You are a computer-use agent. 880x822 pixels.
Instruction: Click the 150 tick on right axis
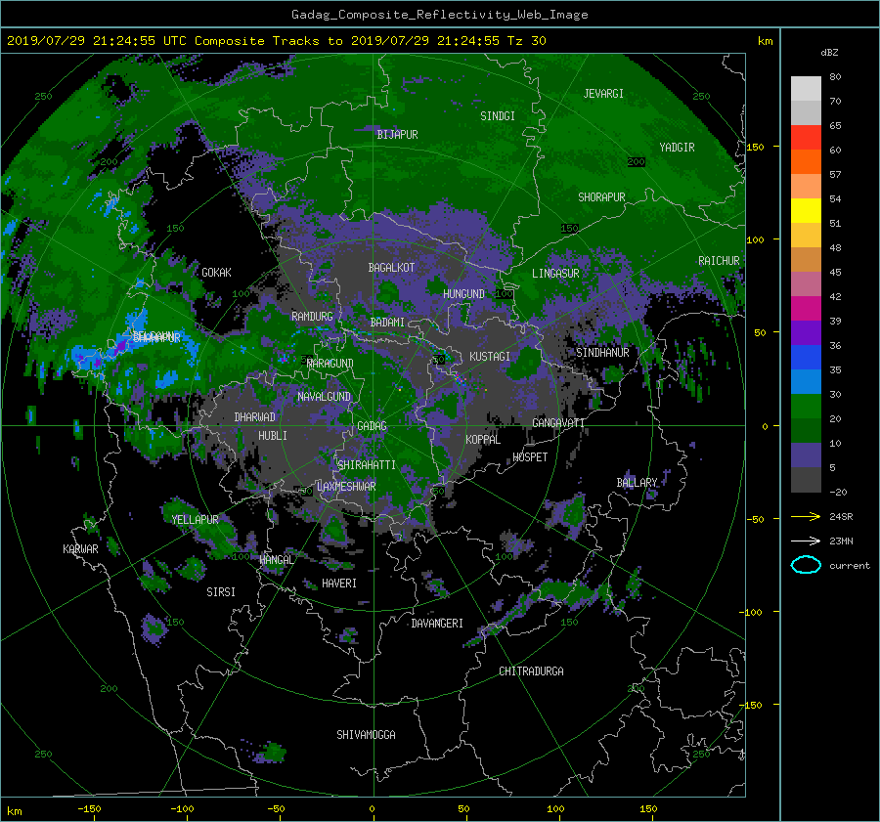coord(756,147)
